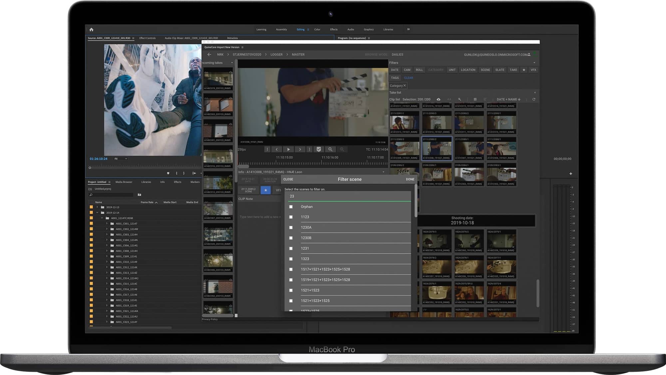Toggle the blue star rating button
Screen dimensions: 666x375
coord(265,190)
